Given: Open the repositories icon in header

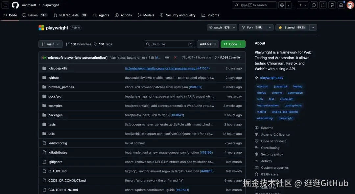Looking at the screenshot, I should click(x=332, y=5).
